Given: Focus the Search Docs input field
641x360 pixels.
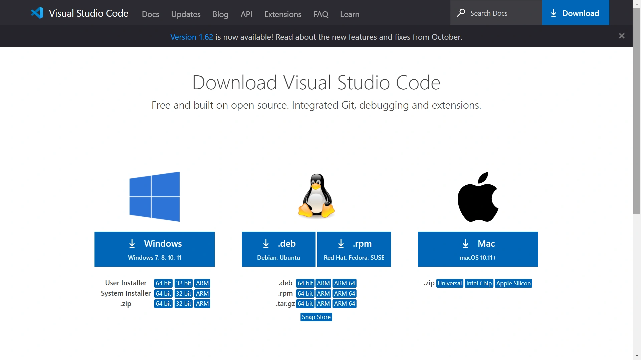Looking at the screenshot, I should pos(496,13).
